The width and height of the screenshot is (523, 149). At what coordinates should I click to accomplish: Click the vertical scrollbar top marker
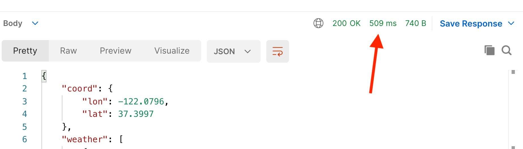(513, 72)
